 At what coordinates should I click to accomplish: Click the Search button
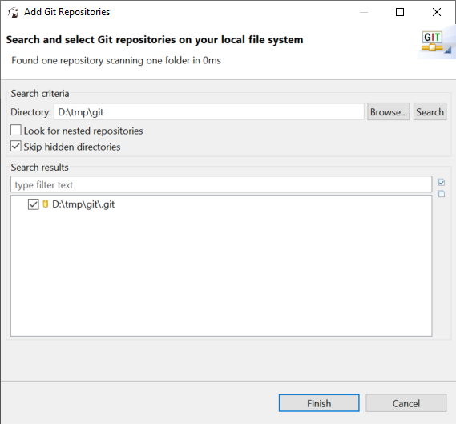click(x=430, y=111)
